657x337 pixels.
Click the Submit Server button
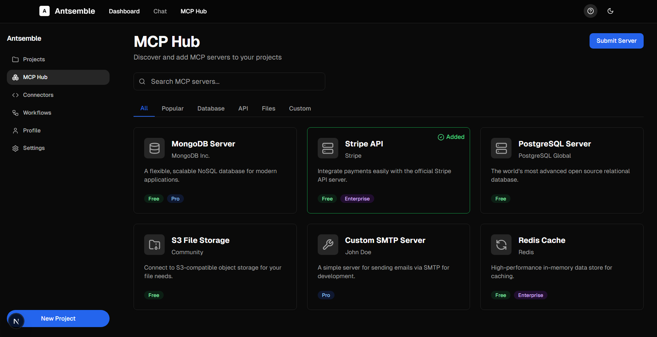[x=616, y=41]
